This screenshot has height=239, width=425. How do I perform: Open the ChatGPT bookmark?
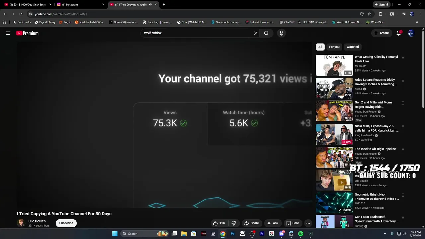point(287,22)
